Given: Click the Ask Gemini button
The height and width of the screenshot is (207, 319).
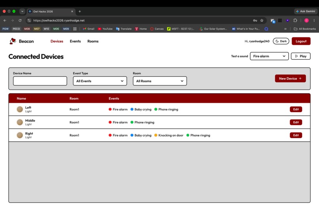Looking at the screenshot, I should click(306, 11).
